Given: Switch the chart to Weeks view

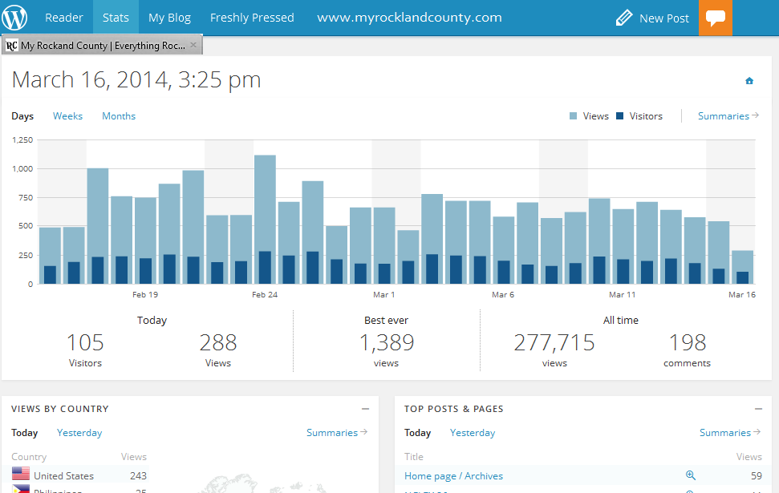Looking at the screenshot, I should 67,116.
